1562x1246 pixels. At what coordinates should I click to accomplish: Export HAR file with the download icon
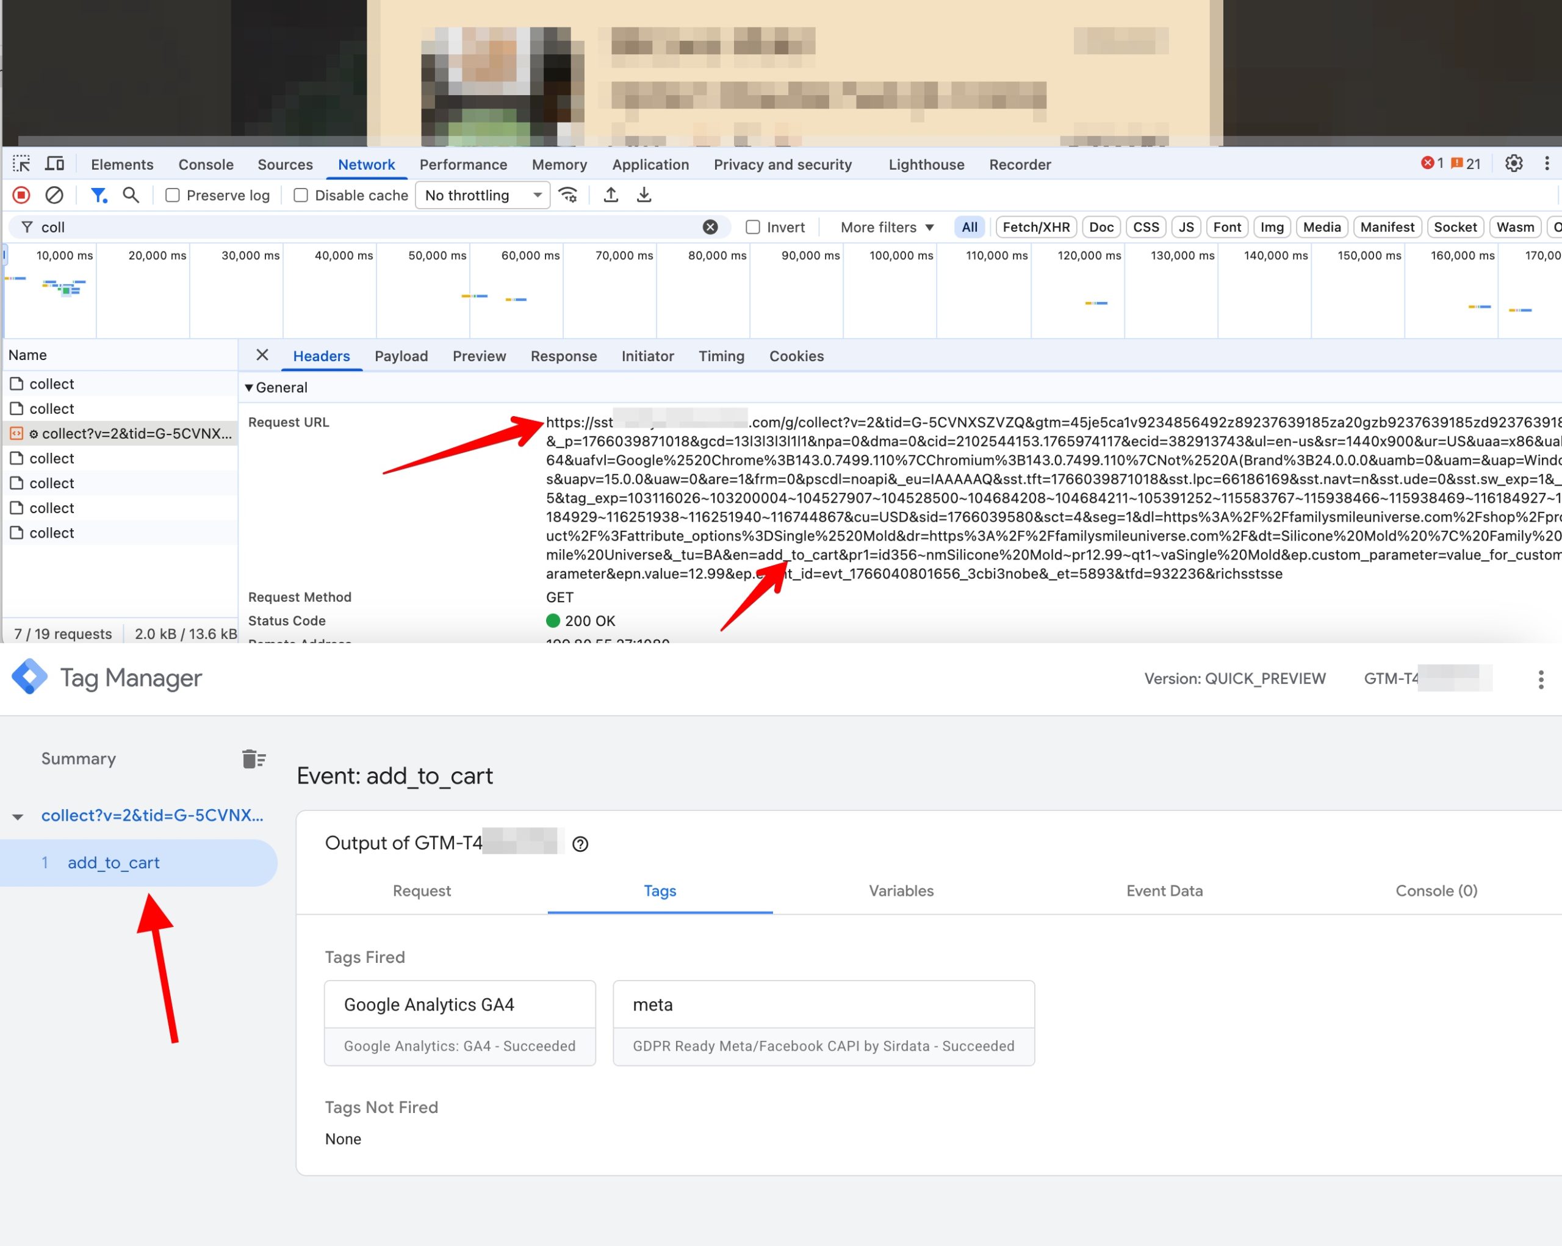point(644,195)
